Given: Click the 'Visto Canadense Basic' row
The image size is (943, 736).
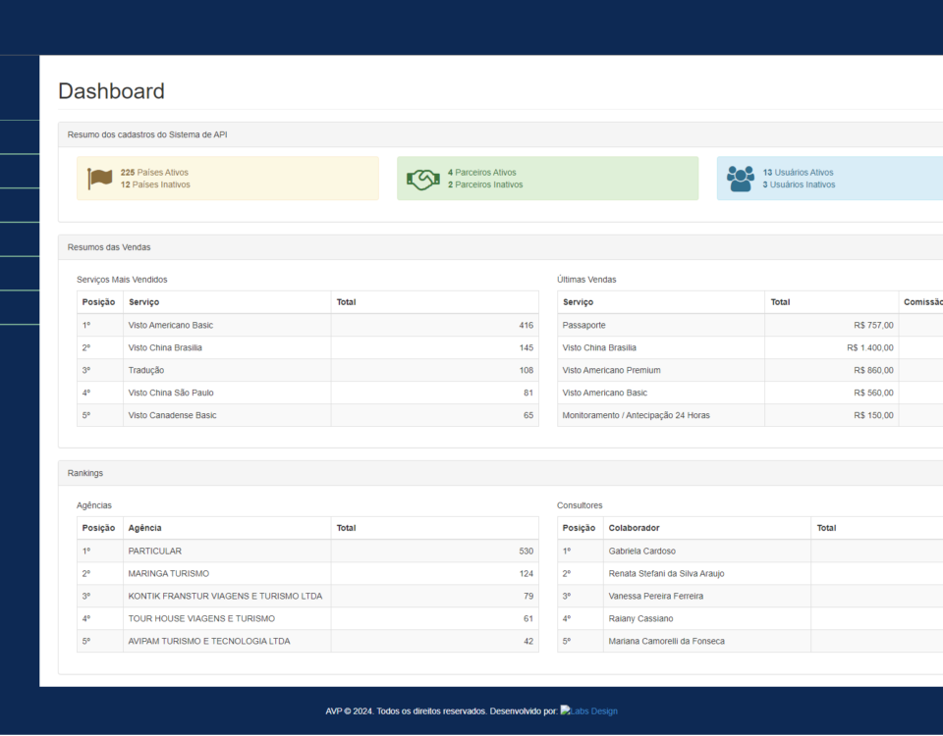Looking at the screenshot, I should [x=307, y=415].
